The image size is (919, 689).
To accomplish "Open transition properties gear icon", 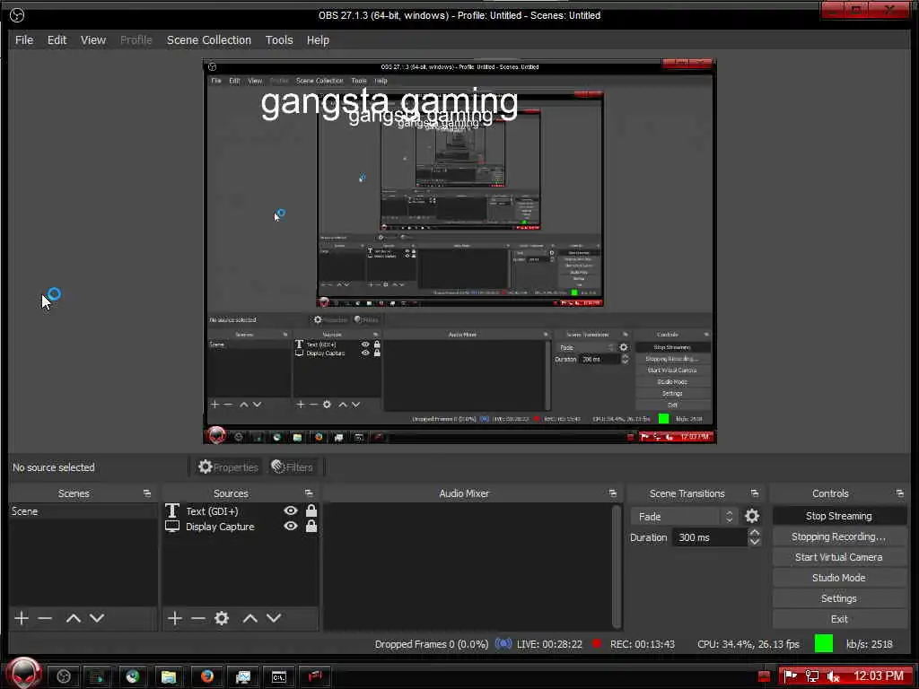I will [752, 516].
